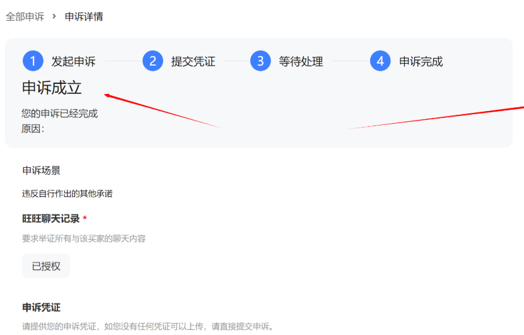Click the 等待处理 step label
The height and width of the screenshot is (335, 524).
tap(301, 61)
